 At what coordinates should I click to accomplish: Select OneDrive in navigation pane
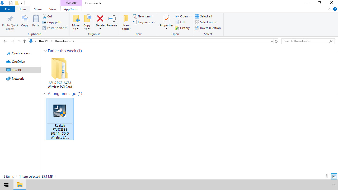tap(16, 62)
